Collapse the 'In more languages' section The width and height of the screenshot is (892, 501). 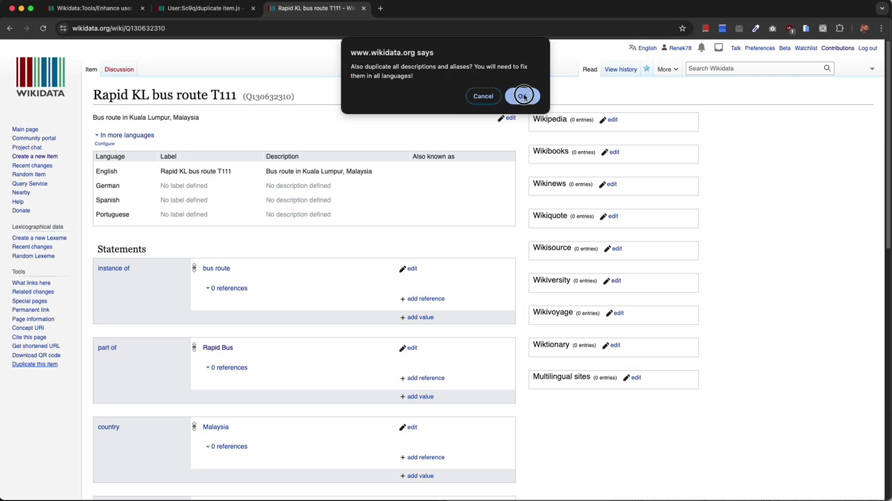click(125, 135)
